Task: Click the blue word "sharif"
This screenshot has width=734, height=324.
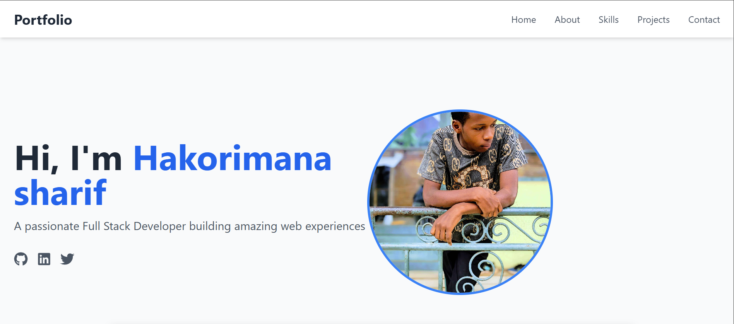Action: [60, 193]
